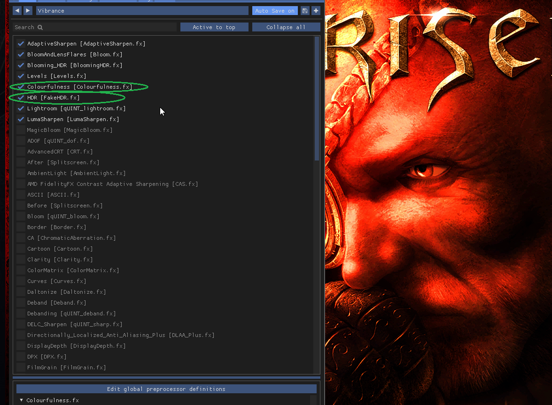Check the Bloom qUINT_bloom checkbox
This screenshot has height=405, width=552.
[x=21, y=216]
